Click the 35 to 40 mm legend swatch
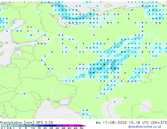 (65, 126)
